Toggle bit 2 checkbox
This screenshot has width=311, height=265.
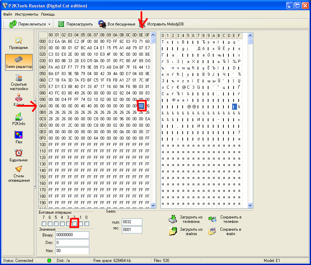click(x=74, y=224)
